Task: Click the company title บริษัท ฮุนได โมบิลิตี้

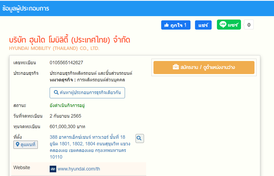Action: tap(69, 40)
